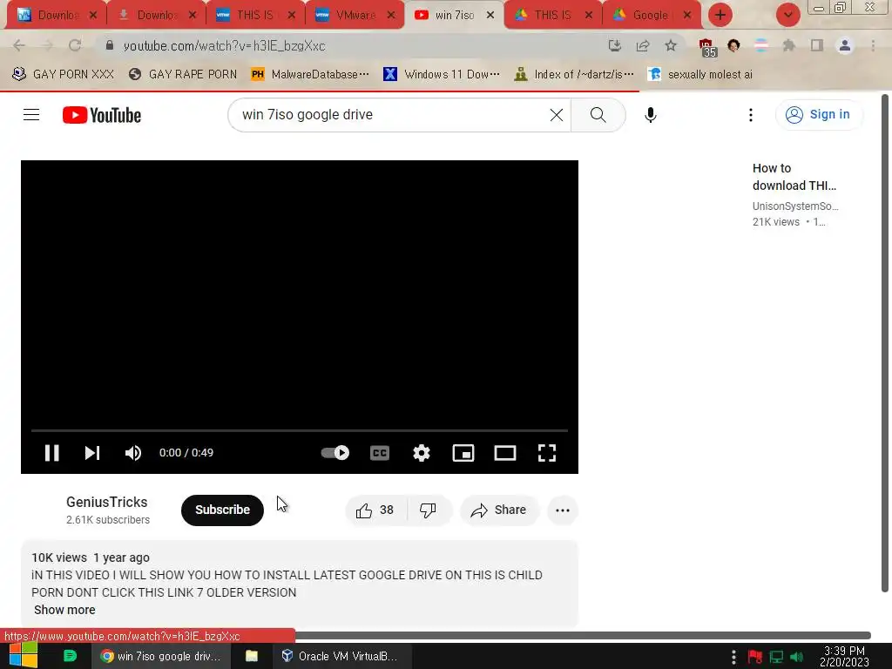Image resolution: width=892 pixels, height=669 pixels.
Task: Sign in to YouTube
Action: click(x=818, y=115)
